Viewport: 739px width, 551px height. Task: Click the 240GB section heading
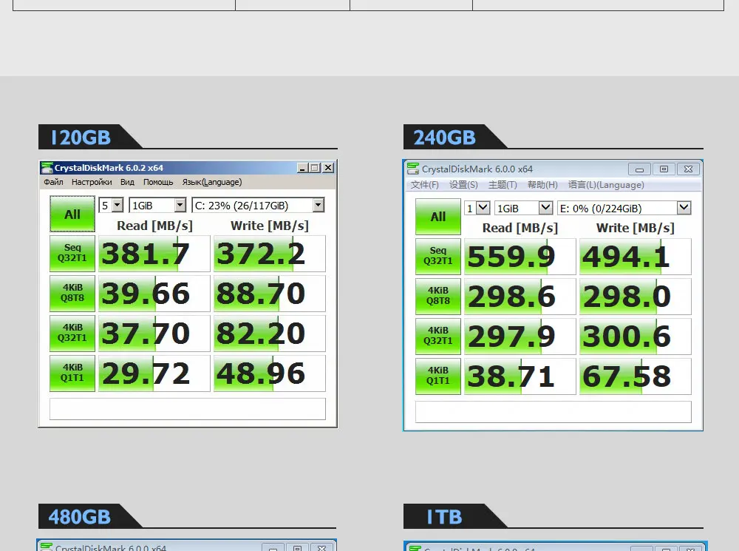point(444,138)
